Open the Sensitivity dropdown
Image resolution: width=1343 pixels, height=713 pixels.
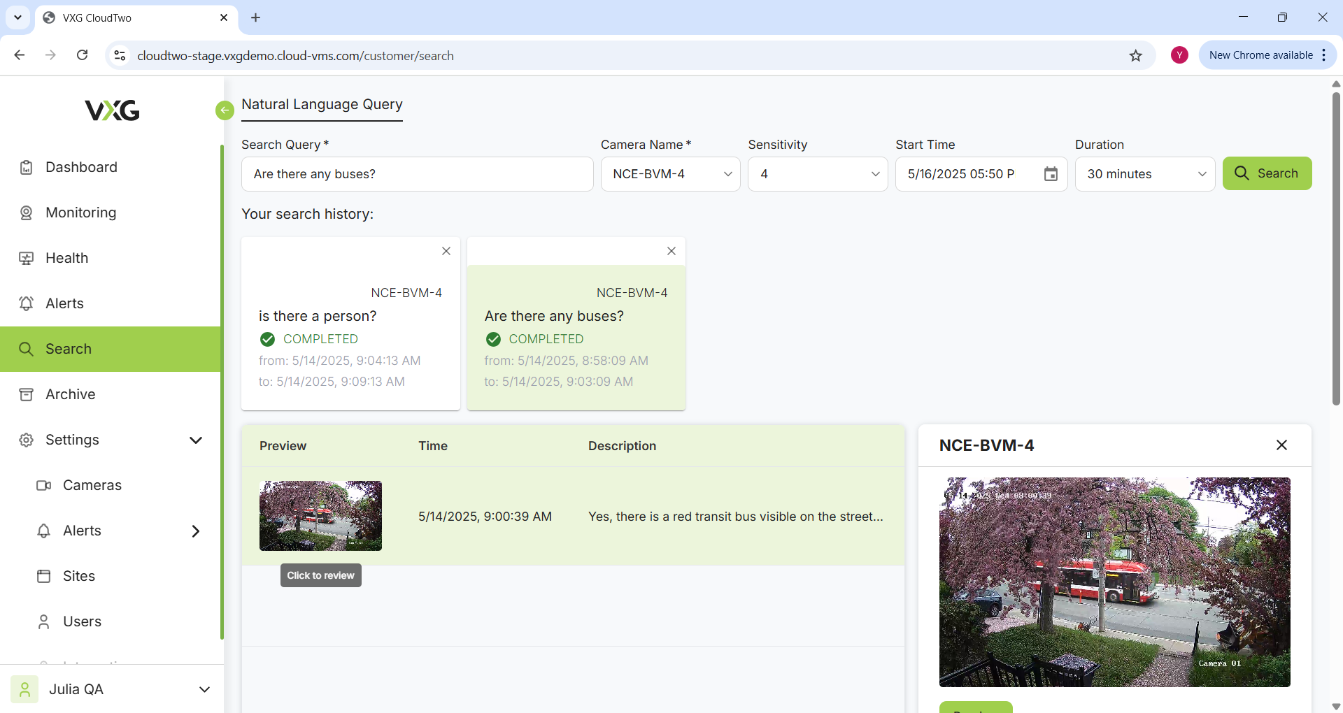[817, 174]
